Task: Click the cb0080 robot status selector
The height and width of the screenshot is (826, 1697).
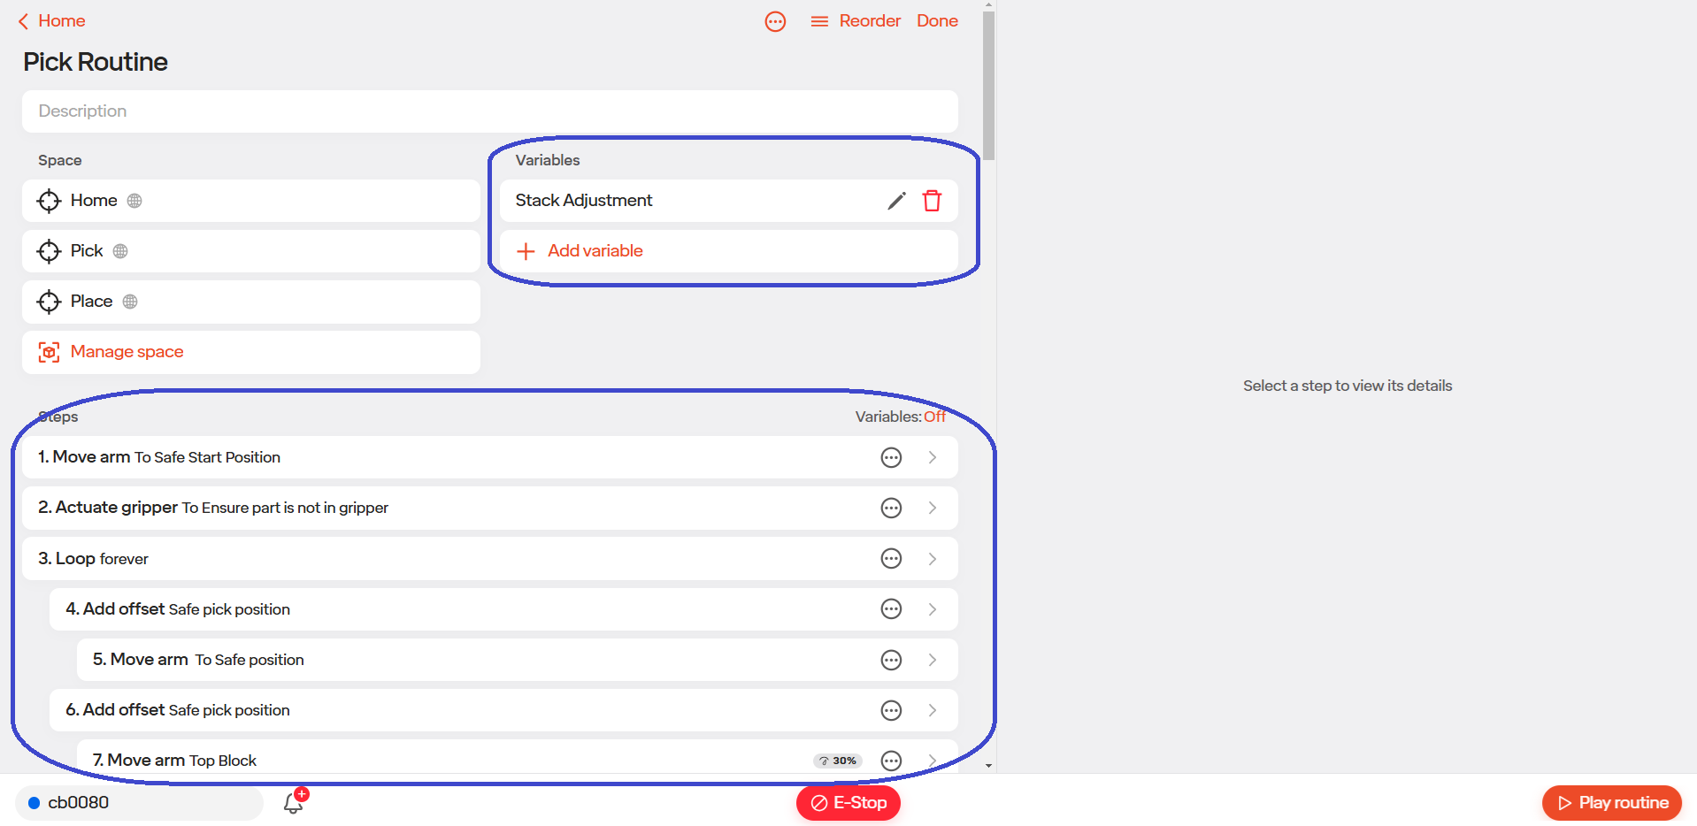Action: click(x=140, y=803)
